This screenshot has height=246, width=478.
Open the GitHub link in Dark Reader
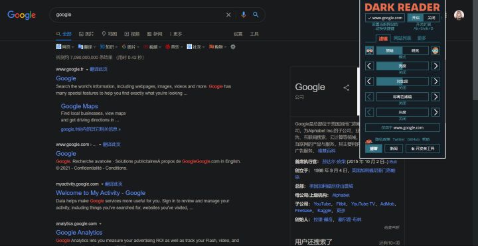click(x=414, y=139)
